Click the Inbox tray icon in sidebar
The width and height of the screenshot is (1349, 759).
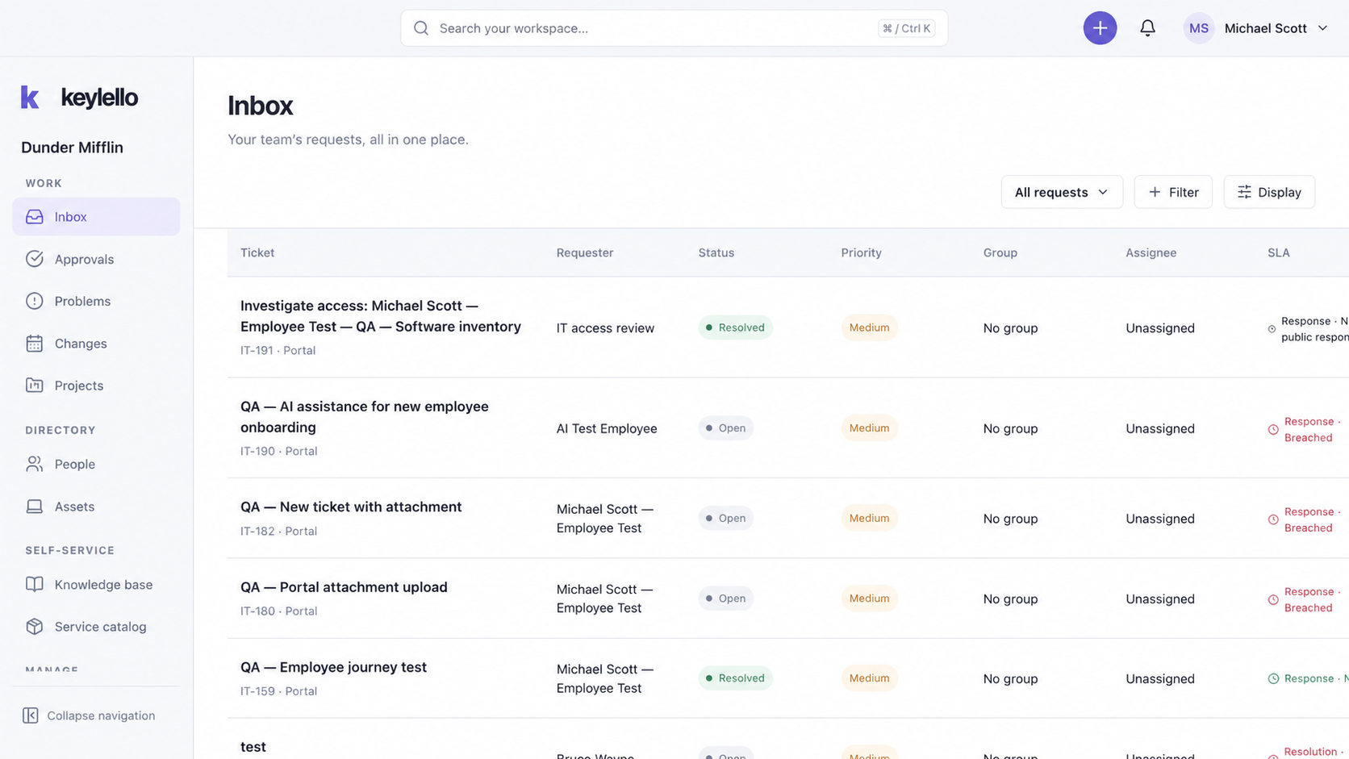35,217
